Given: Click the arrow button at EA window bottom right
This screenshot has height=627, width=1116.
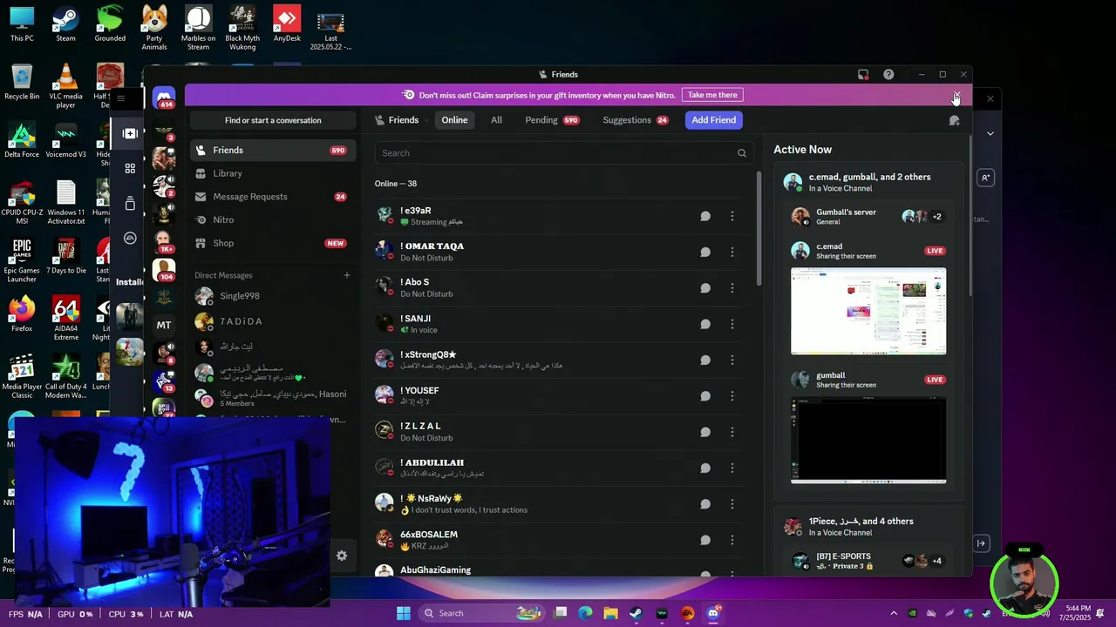Looking at the screenshot, I should pos(981,543).
